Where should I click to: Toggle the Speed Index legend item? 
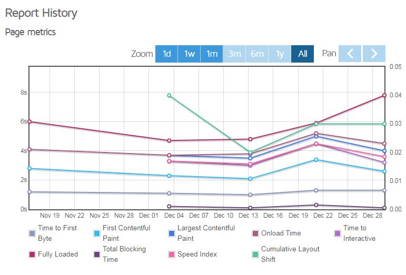pyautogui.click(x=192, y=254)
